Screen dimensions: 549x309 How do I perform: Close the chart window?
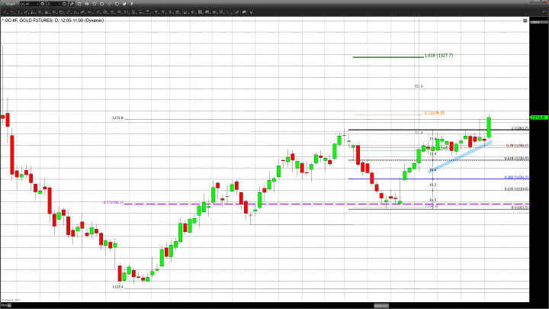point(544,2)
